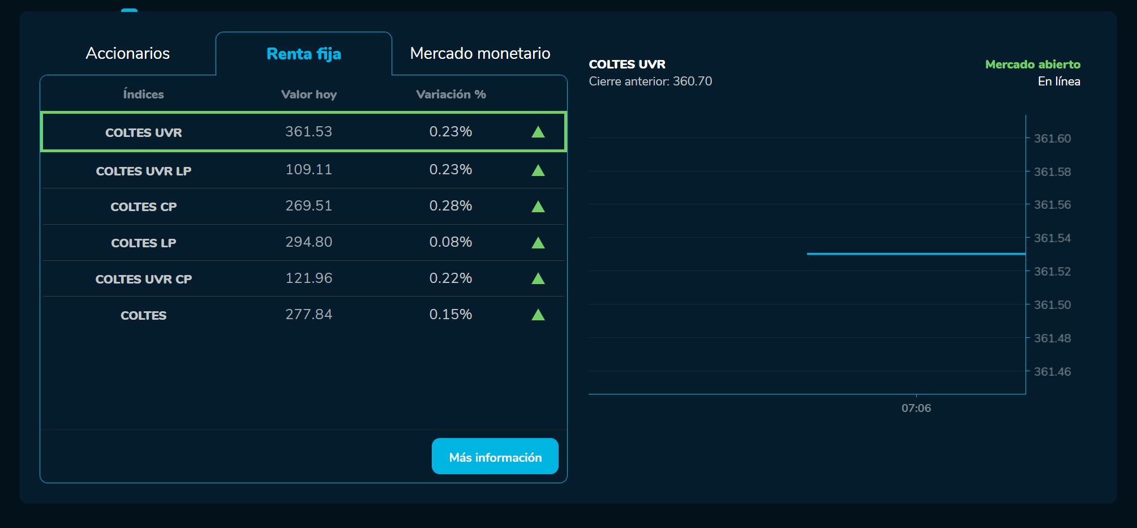Click the Valor hoy column header
The height and width of the screenshot is (528, 1137).
click(x=308, y=95)
